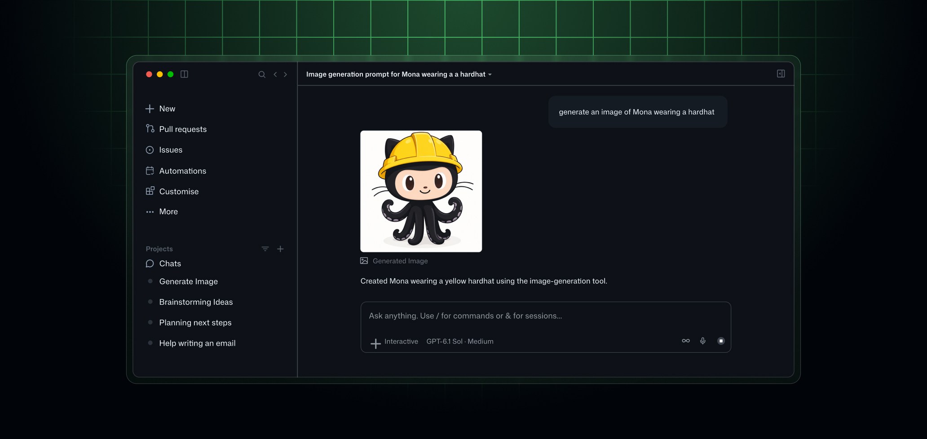
Task: Select the Chats section
Action: tap(163, 263)
